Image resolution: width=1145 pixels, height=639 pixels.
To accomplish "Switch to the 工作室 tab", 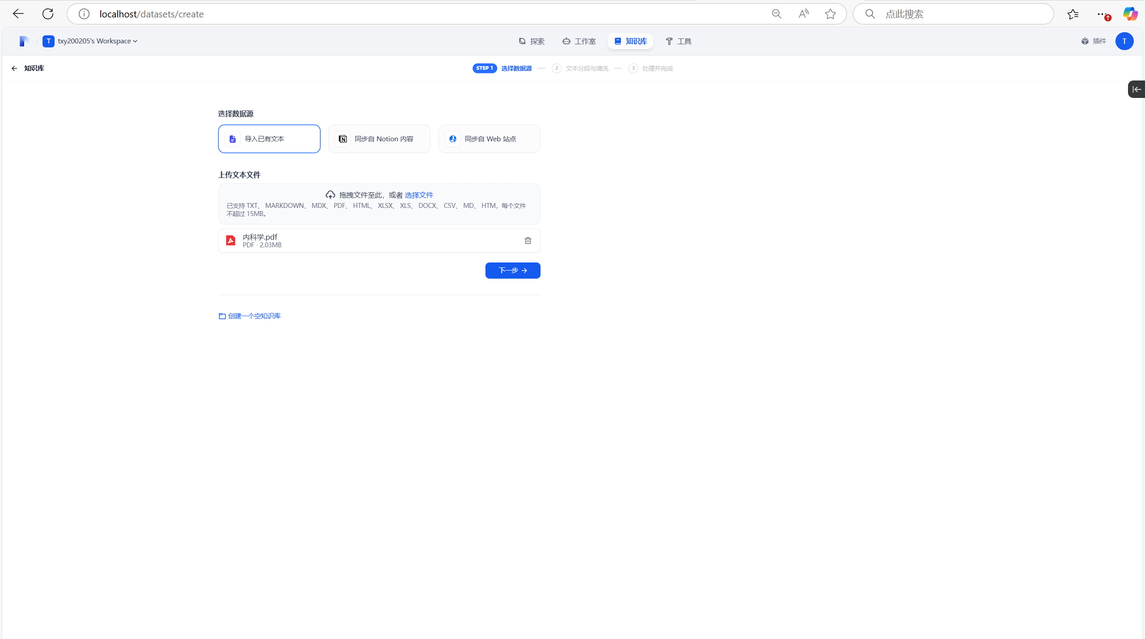I will coord(579,41).
